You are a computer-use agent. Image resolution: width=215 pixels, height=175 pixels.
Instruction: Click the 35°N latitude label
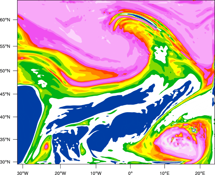click(x=5, y=139)
